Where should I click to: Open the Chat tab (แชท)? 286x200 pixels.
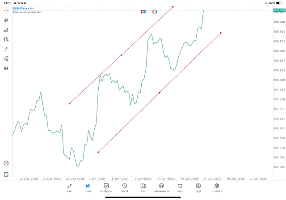180,188
